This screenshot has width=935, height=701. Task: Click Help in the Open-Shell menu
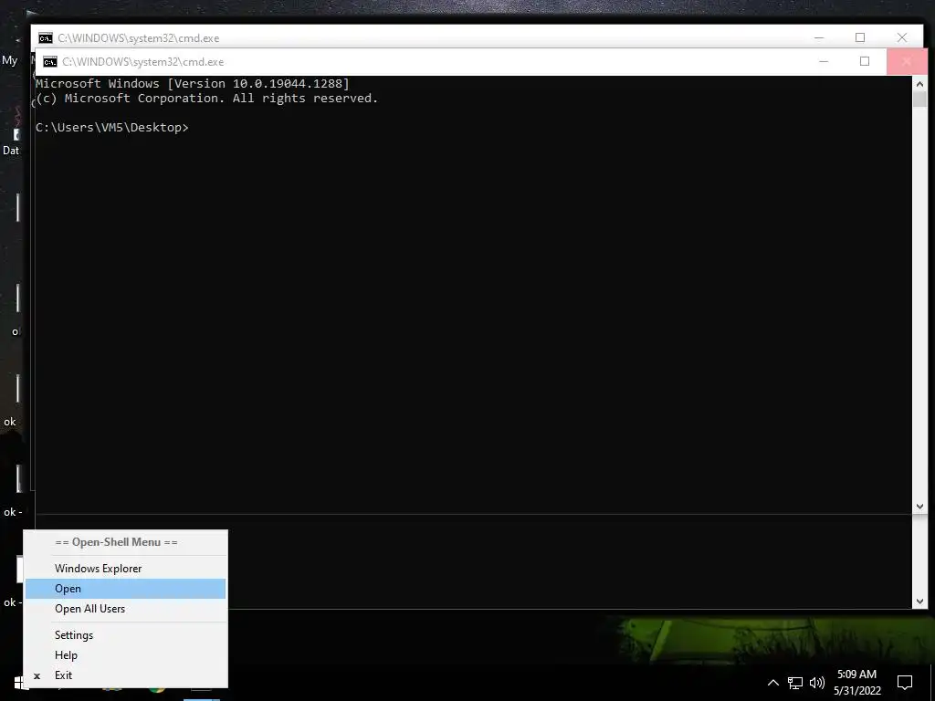[125, 655]
